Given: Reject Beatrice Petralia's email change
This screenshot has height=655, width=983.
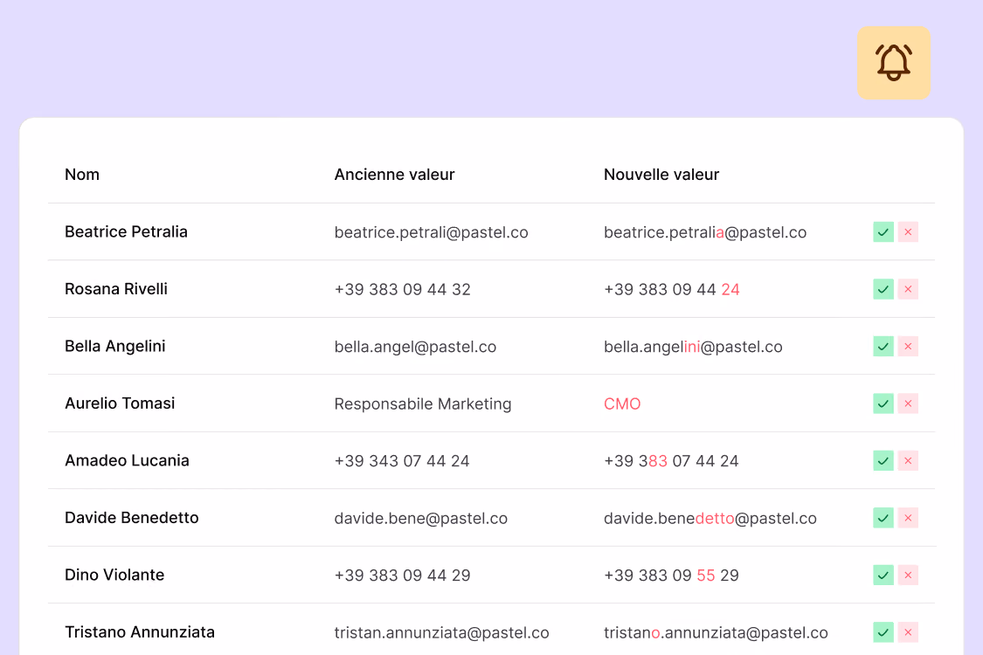Looking at the screenshot, I should 908,232.
